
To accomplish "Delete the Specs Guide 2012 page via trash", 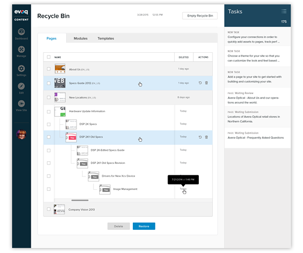I will click(207, 83).
